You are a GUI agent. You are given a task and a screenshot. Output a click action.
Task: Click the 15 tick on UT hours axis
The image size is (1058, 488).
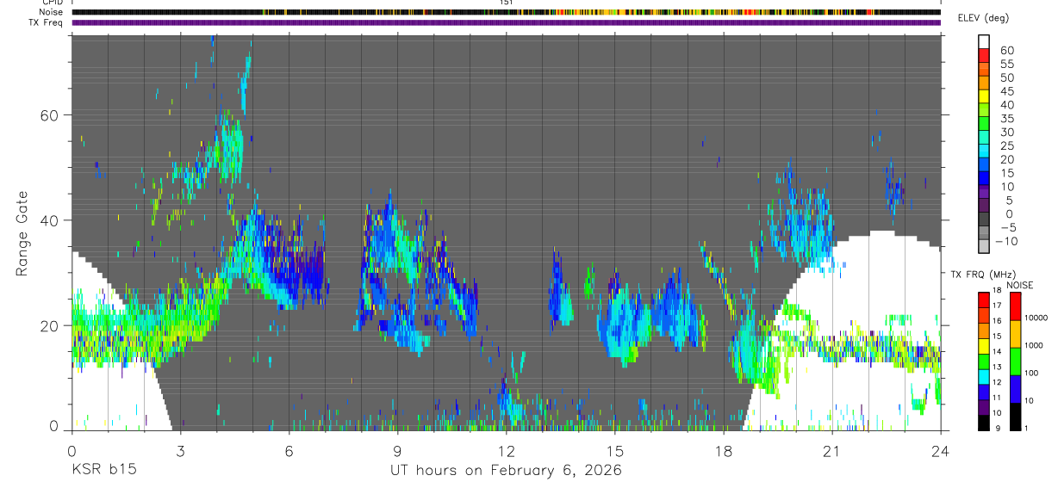coord(615,451)
